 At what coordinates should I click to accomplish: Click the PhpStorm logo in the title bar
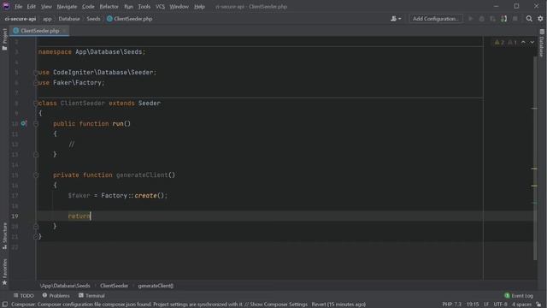click(x=6, y=6)
